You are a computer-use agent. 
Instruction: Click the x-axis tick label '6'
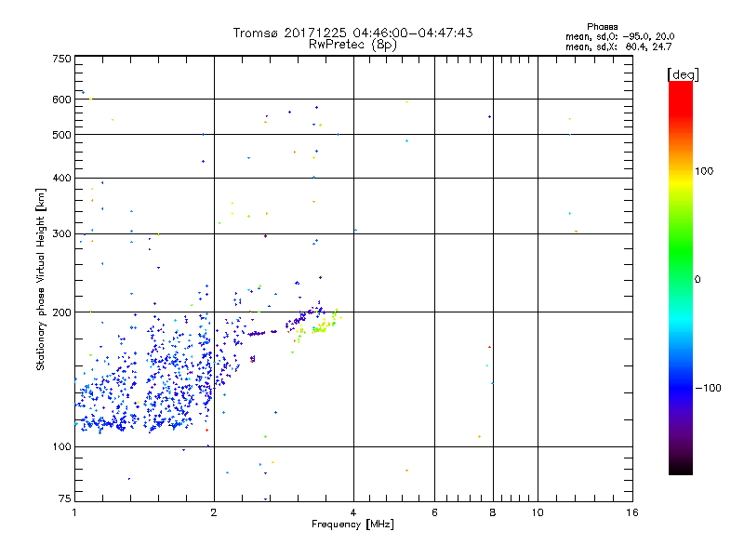[x=434, y=512]
